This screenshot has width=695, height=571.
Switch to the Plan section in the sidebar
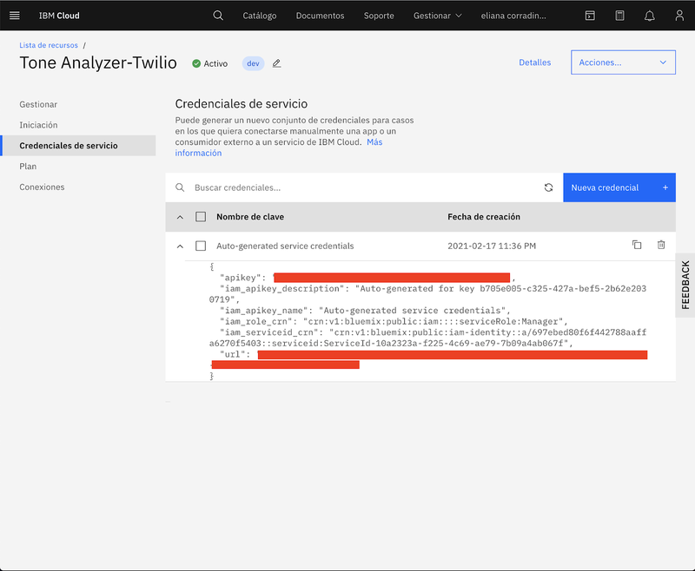click(28, 166)
